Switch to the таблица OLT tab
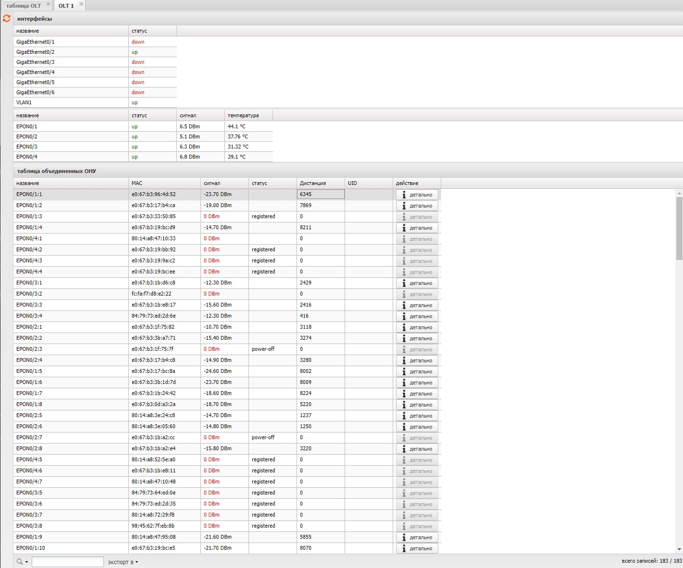 point(23,6)
